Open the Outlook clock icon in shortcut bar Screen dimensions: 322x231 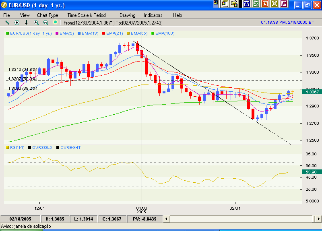coord(275,4)
